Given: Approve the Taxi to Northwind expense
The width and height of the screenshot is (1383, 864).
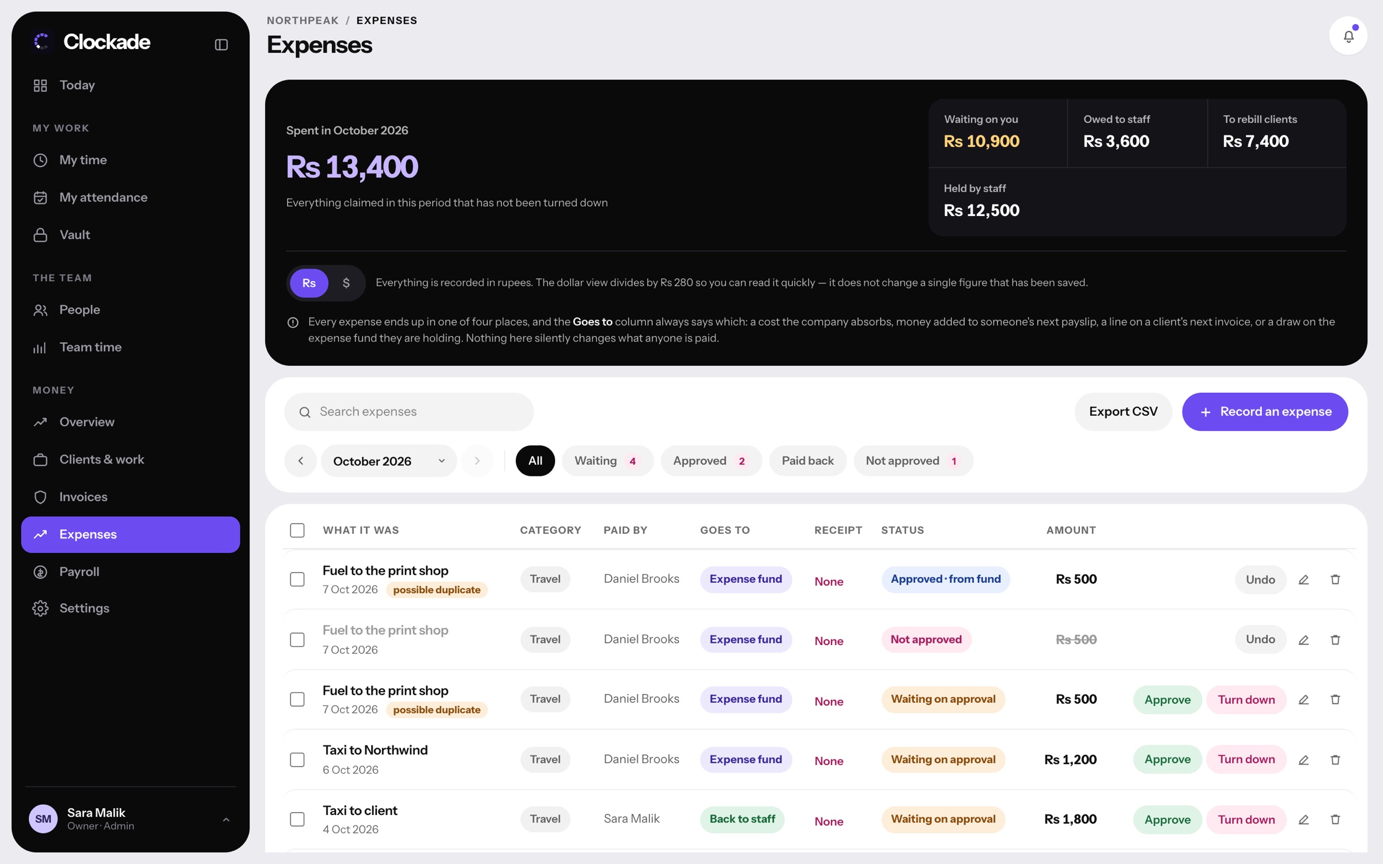Looking at the screenshot, I should tap(1167, 760).
